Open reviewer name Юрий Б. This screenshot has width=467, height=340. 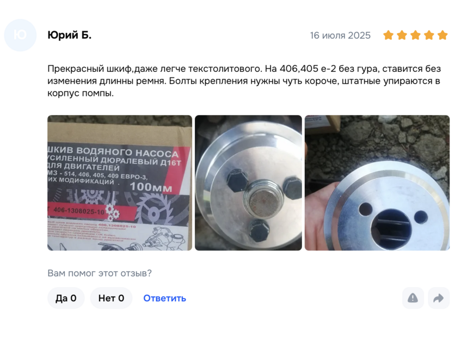(69, 35)
